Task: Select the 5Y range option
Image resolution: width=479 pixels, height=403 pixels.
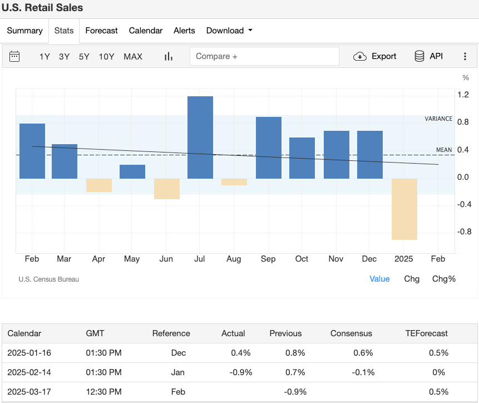Action: tap(84, 56)
